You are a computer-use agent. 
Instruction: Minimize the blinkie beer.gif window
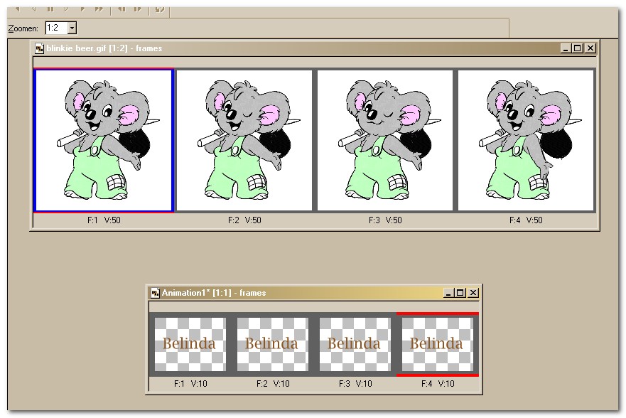click(x=565, y=49)
